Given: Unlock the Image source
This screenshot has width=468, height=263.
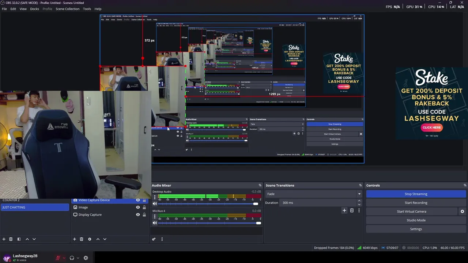Looking at the screenshot, I should pos(144,207).
